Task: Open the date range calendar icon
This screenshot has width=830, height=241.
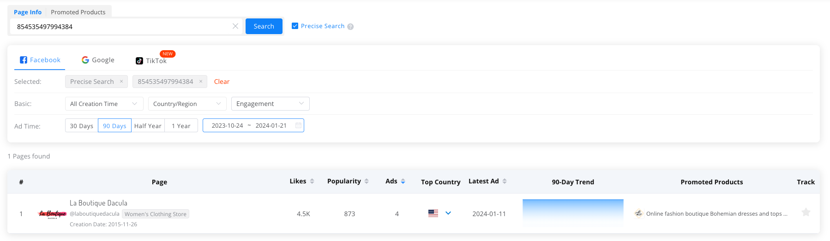Action: click(x=298, y=125)
